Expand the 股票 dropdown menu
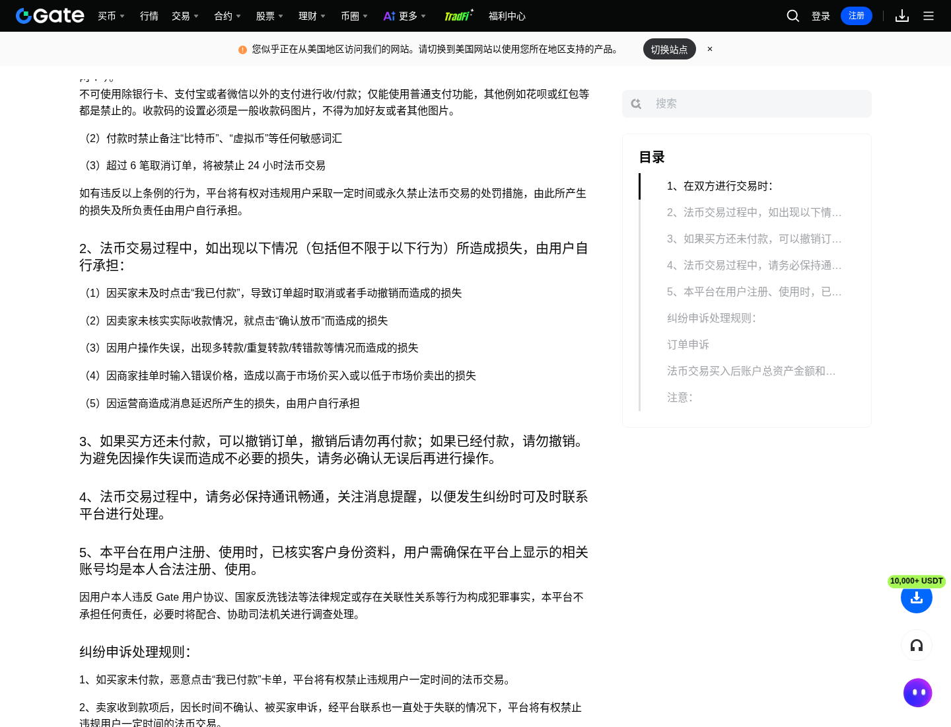Screen dimensions: 951x727 point(270,16)
